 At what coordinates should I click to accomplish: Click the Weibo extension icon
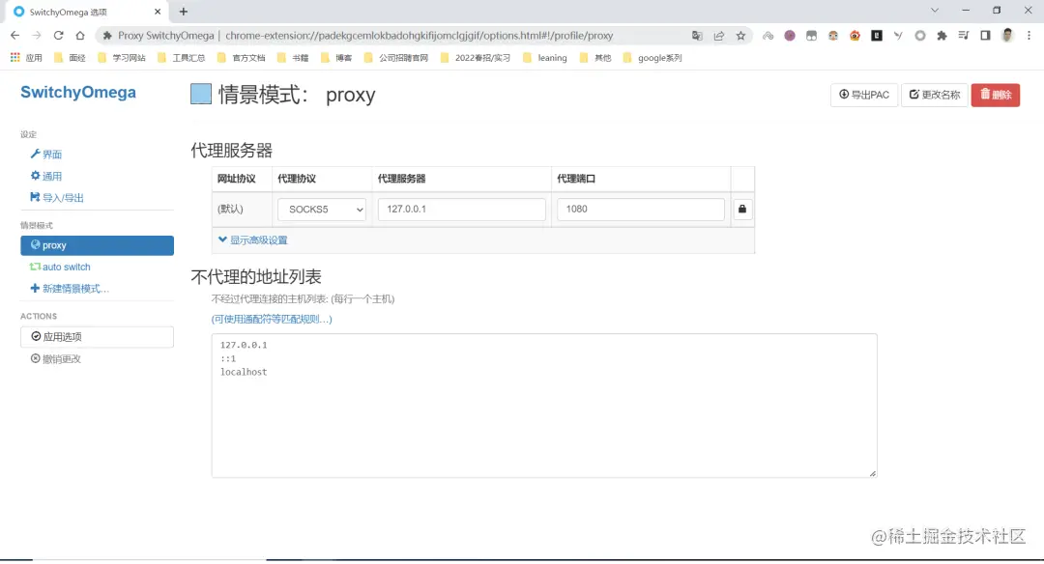pos(855,36)
